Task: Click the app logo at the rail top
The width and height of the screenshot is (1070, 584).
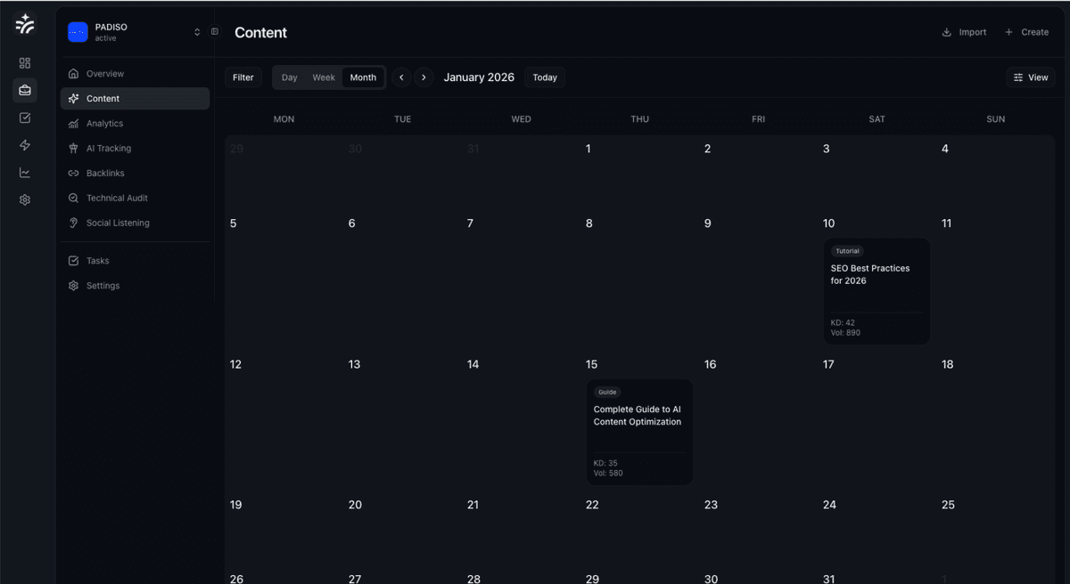Action: (25, 25)
